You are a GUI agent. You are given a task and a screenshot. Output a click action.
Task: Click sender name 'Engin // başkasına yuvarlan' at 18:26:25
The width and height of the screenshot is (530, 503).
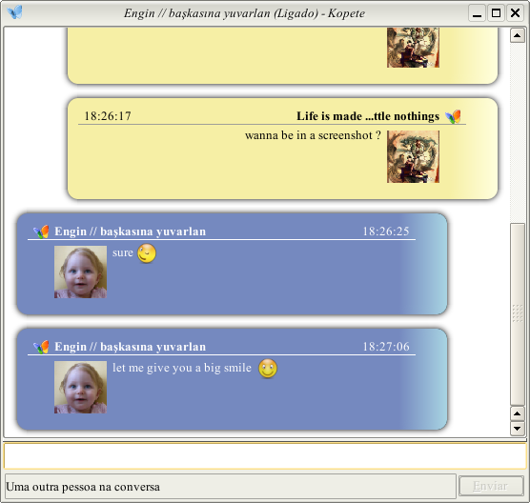[x=131, y=231]
